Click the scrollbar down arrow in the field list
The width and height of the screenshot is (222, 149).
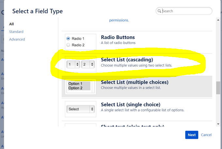[x=218, y=124]
